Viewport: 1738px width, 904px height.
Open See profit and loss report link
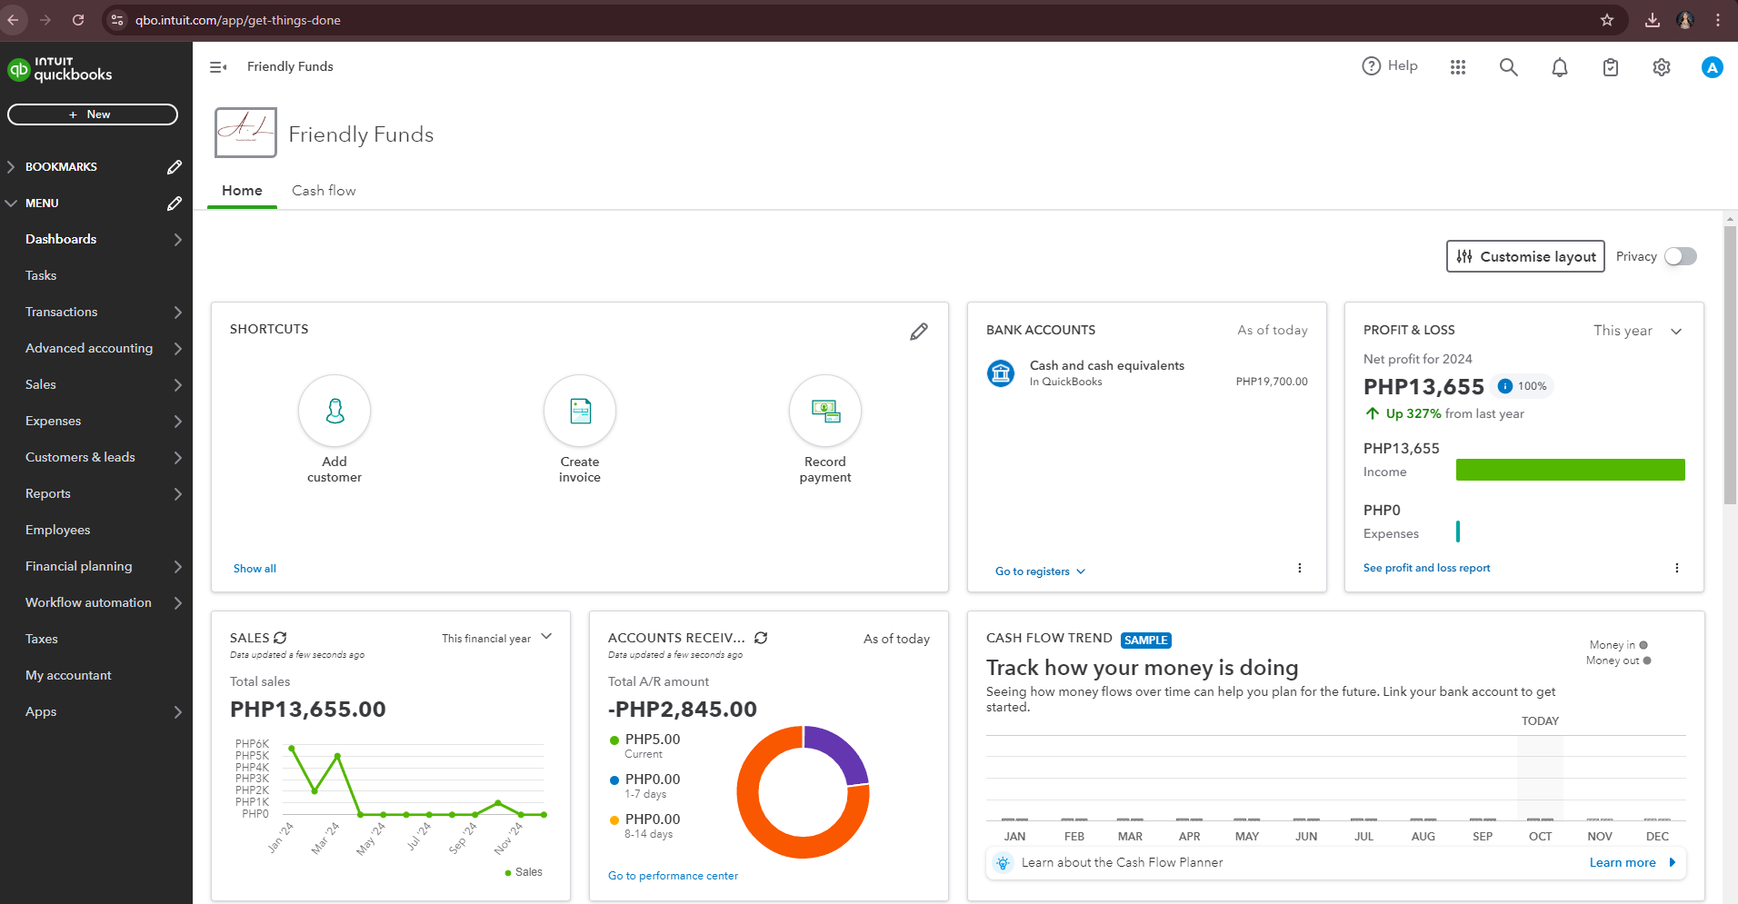pyautogui.click(x=1426, y=568)
